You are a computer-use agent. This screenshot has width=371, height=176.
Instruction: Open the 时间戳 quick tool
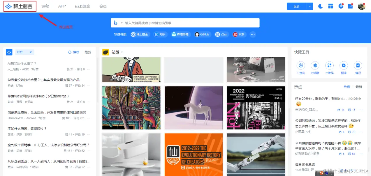click(x=315, y=68)
